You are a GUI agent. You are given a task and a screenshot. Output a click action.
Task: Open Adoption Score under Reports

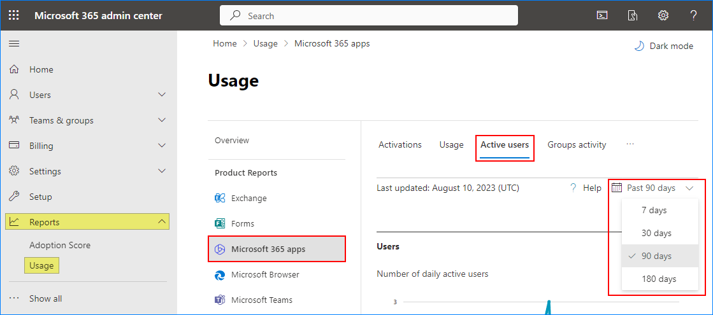tap(60, 245)
